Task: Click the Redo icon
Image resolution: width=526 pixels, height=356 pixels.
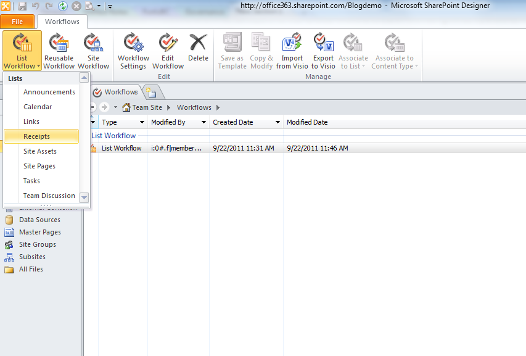Action: (x=49, y=6)
